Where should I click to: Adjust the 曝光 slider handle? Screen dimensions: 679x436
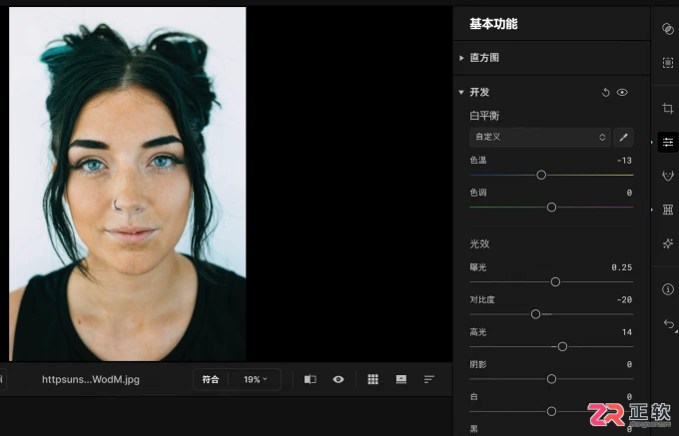[x=555, y=282]
